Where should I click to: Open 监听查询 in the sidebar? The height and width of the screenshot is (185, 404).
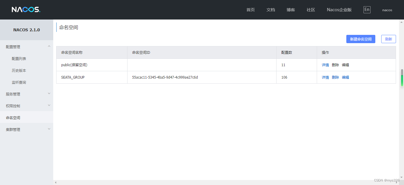pyautogui.click(x=19, y=82)
